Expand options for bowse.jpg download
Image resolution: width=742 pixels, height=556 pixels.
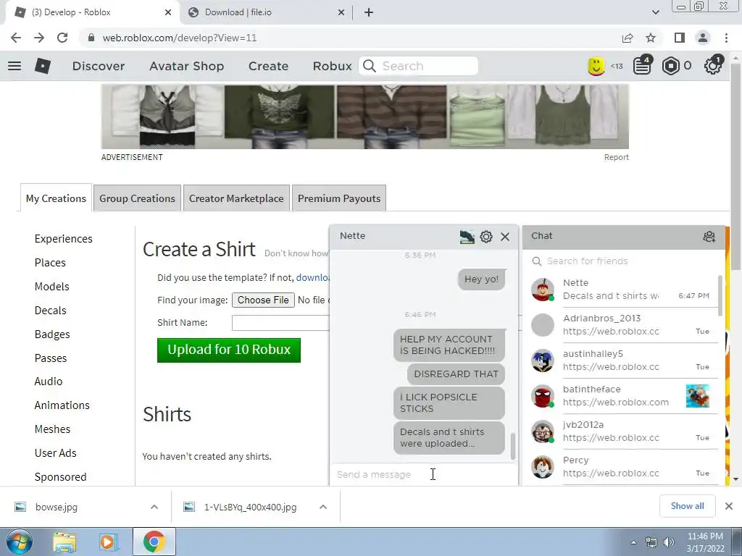(154, 507)
